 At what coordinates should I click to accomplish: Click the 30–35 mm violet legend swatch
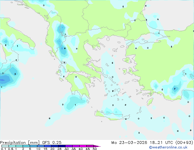(69, 146)
